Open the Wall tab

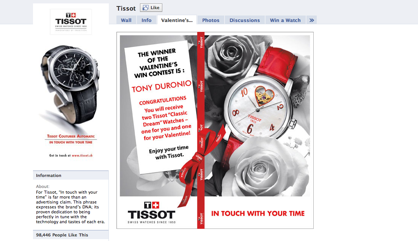(x=126, y=20)
